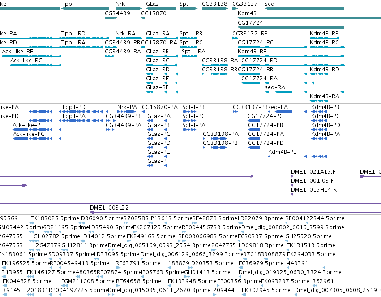The width and height of the screenshot is (381, 297).
Task: Click transcript CG17724-RC
Action: [255, 42]
